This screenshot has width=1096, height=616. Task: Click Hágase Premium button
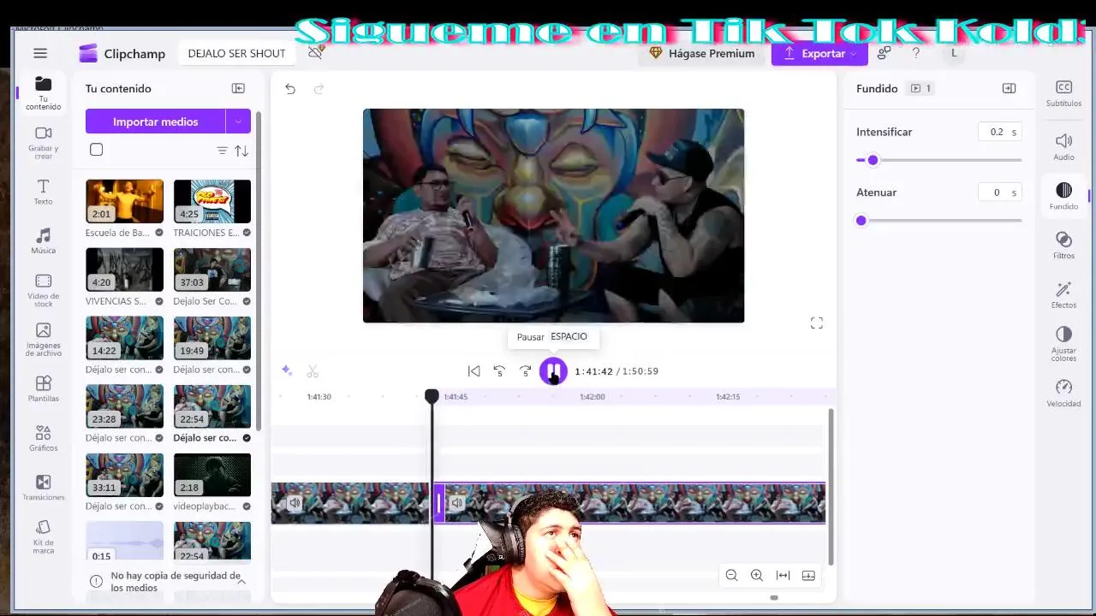pyautogui.click(x=702, y=53)
